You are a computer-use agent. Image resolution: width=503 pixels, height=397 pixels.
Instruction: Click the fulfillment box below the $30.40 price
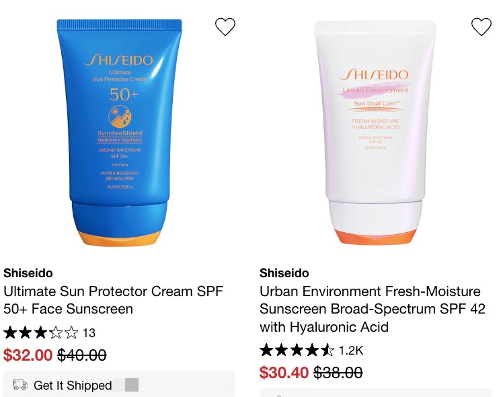375,393
